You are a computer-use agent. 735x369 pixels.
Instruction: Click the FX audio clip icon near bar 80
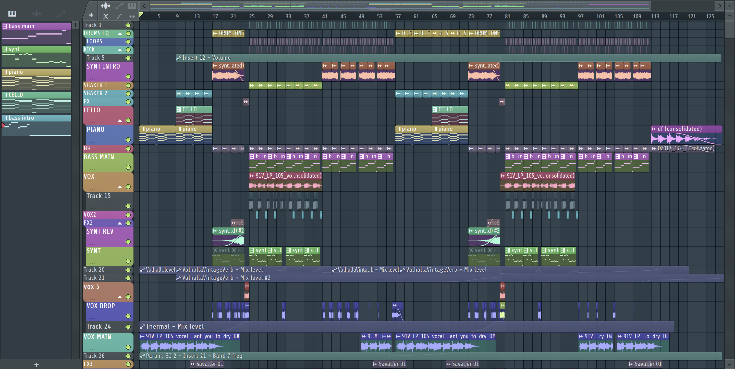point(501,101)
